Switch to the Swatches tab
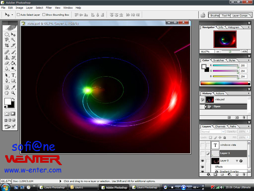Screen dimensions: 254x191 tap(218, 60)
